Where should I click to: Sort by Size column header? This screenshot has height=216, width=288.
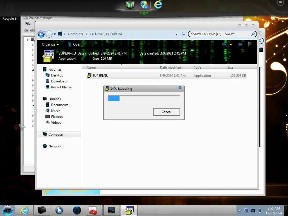coord(230,67)
